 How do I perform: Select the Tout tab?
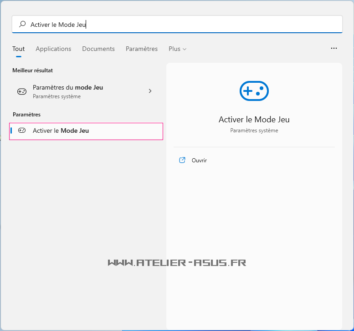tap(19, 49)
